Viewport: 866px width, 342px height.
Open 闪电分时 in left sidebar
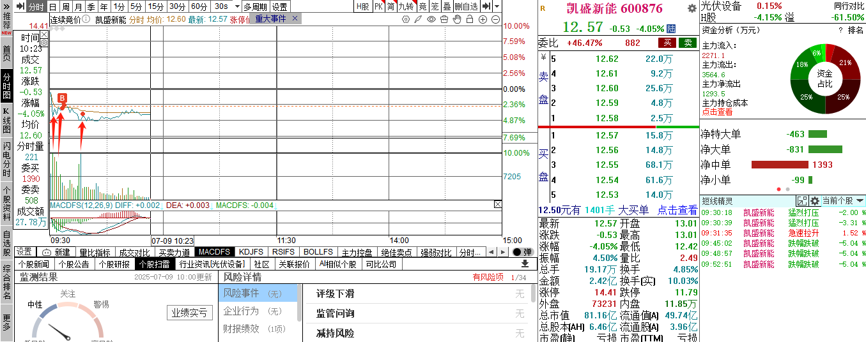pos(6,160)
